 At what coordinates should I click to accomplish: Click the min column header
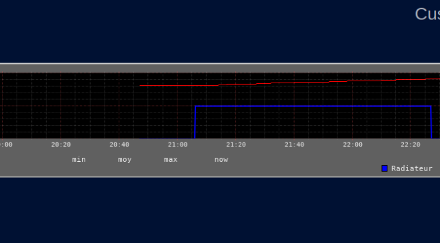pos(79,160)
